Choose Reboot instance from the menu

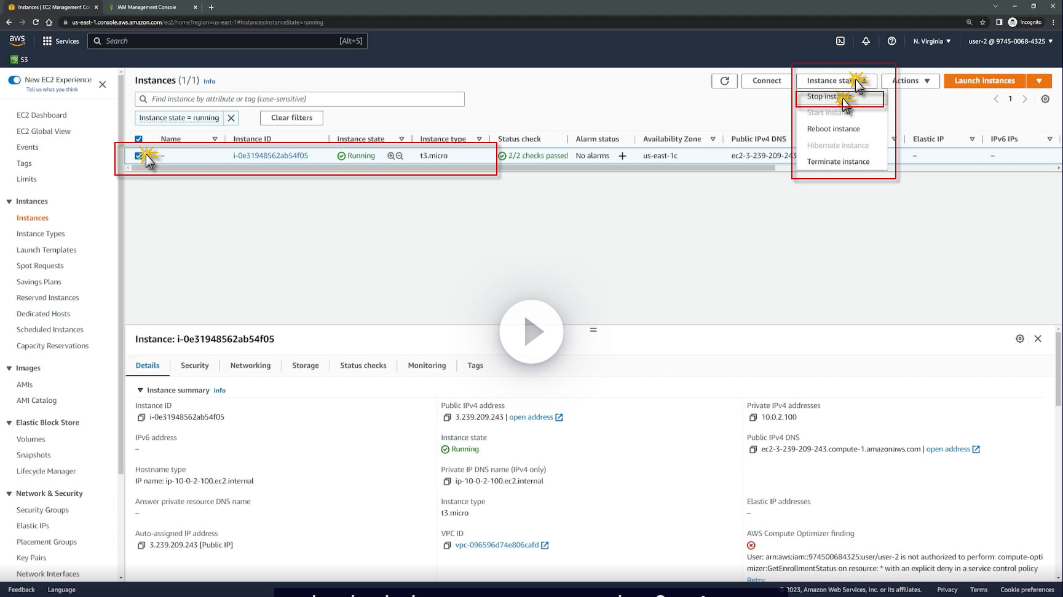coord(834,129)
